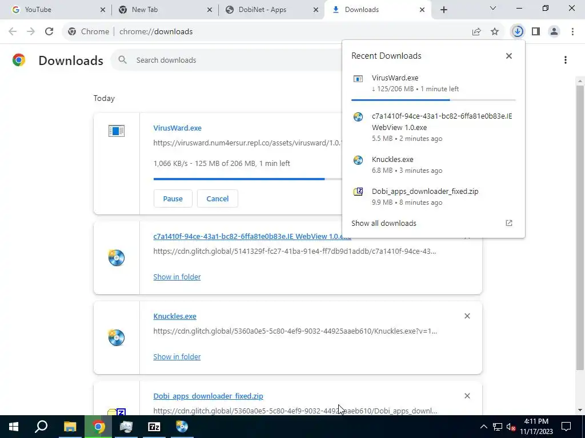Click the Knuckles.exe cdn.glitch.global URL text
The image size is (585, 438).
click(x=295, y=331)
